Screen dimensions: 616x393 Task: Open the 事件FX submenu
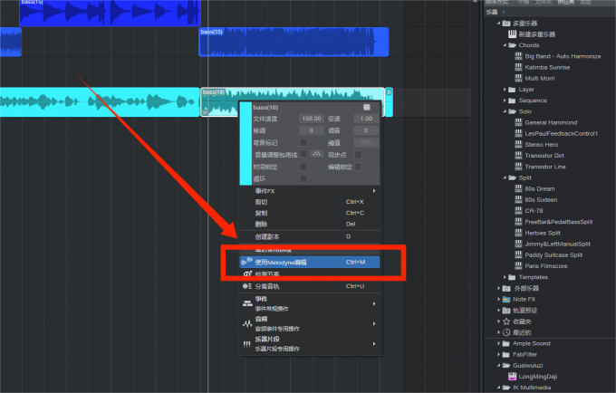pyautogui.click(x=310, y=191)
